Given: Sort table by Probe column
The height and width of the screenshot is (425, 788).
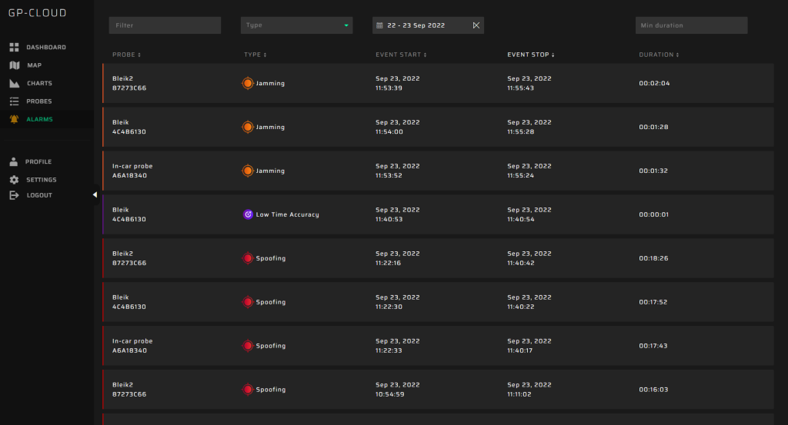Looking at the screenshot, I should point(126,55).
